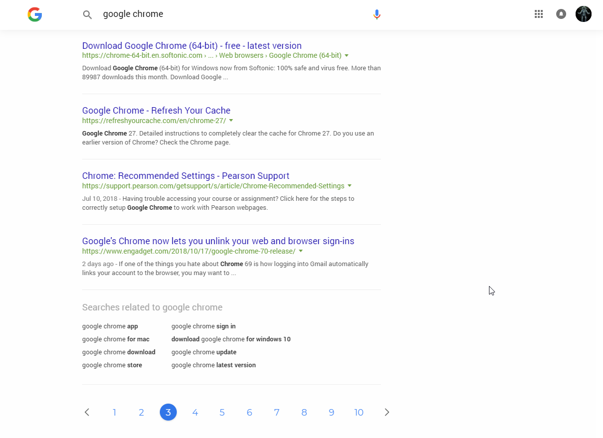The width and height of the screenshot is (603, 438).
Task: Search related: google chrome store
Action: [x=112, y=365]
